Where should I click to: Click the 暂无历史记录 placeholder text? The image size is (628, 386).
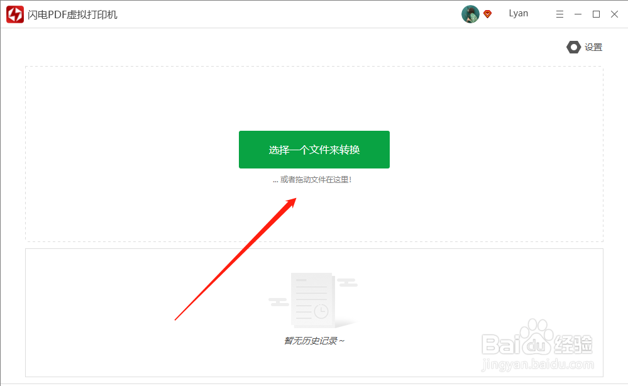coord(314,340)
